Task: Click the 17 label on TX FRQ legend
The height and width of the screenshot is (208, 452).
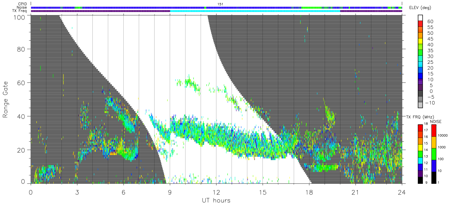Action: coord(425,130)
